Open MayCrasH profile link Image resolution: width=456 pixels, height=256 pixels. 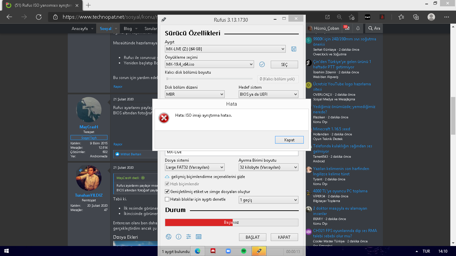coord(89,127)
